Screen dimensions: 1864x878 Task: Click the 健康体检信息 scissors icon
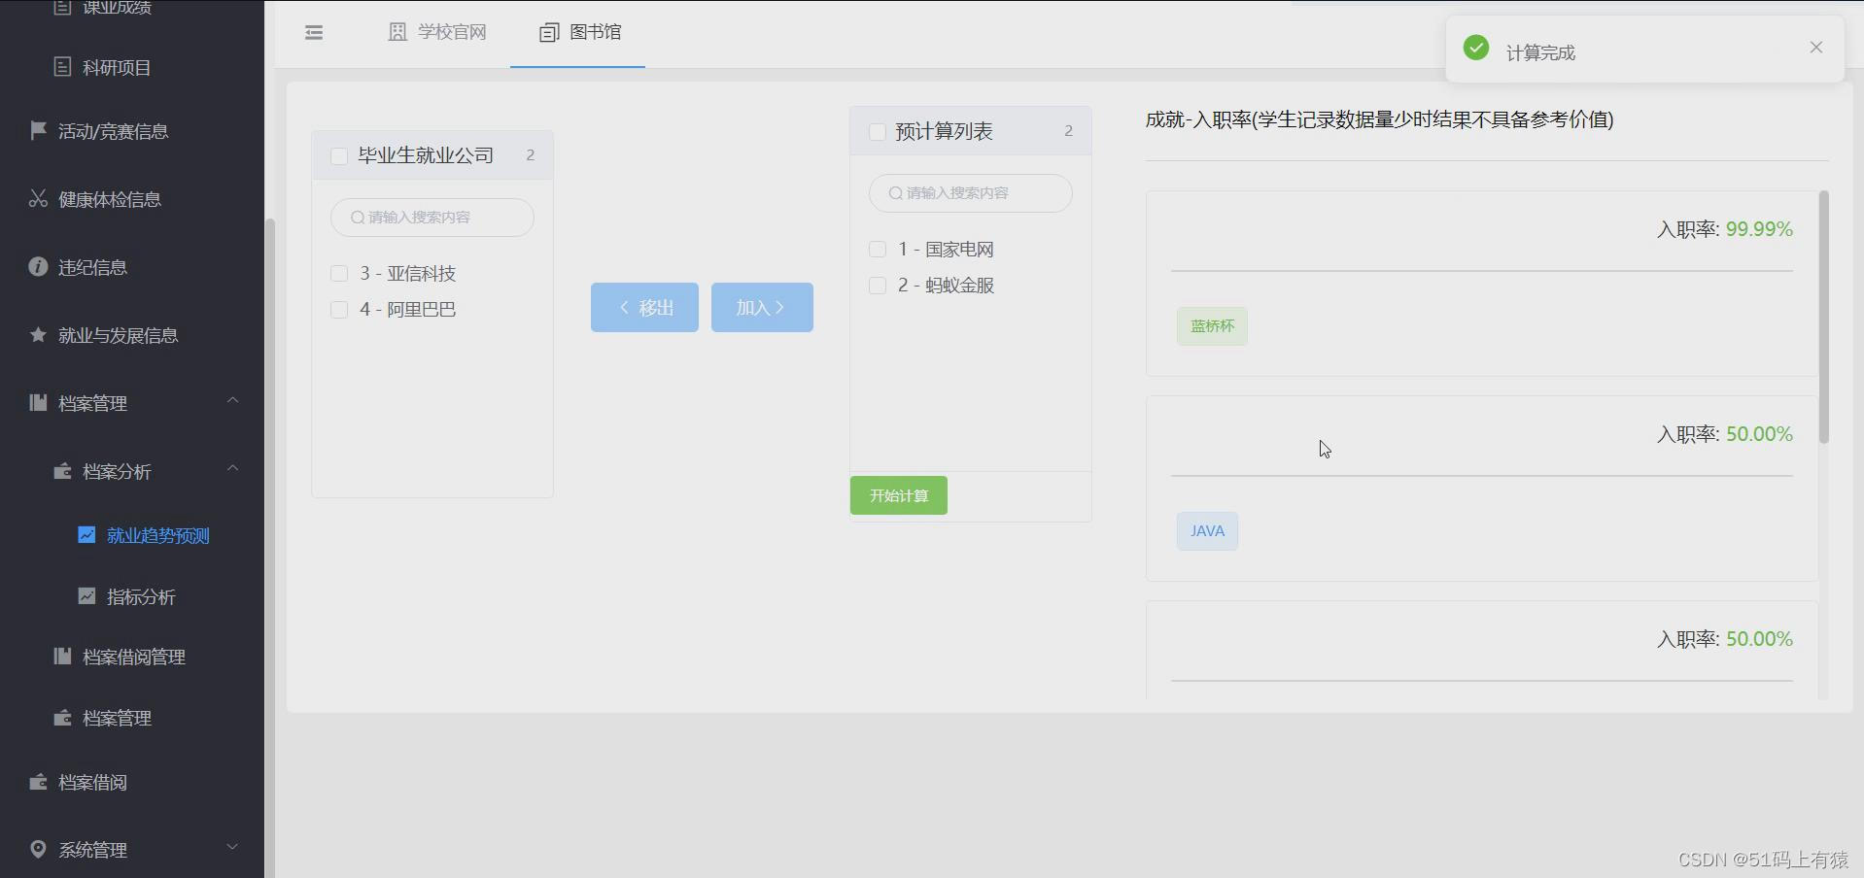pos(37,198)
